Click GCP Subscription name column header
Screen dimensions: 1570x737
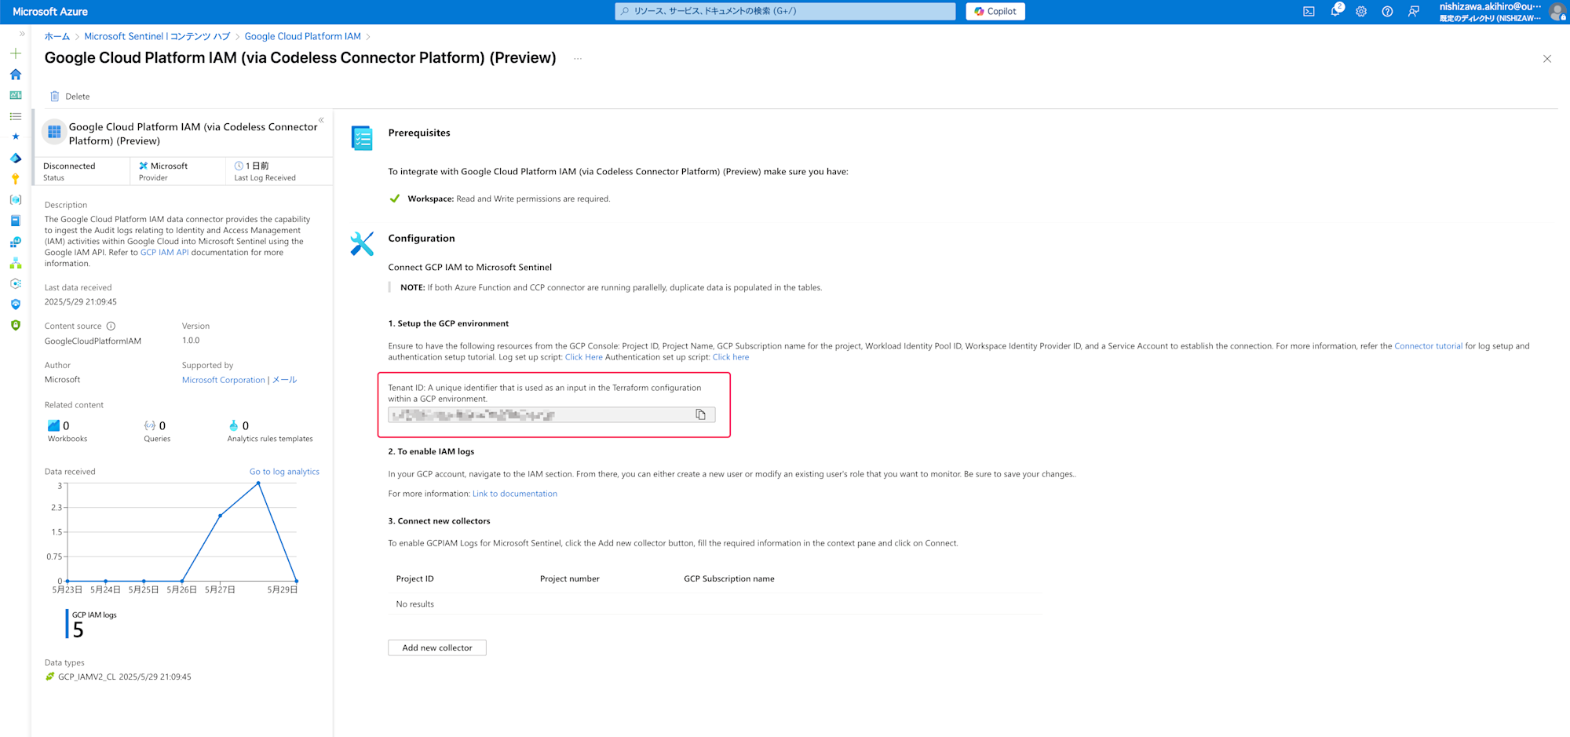pos(728,578)
